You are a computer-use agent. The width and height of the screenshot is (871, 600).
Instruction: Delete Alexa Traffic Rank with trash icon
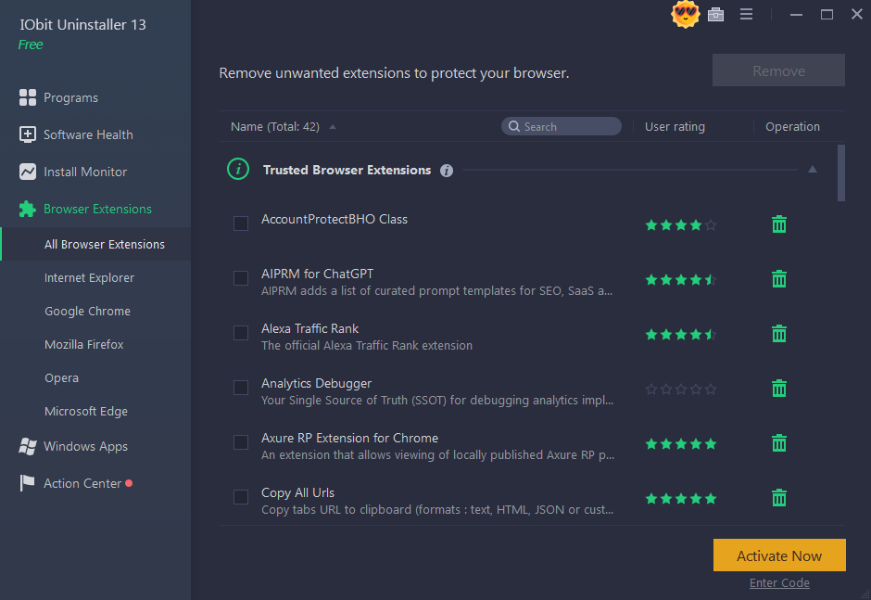[778, 334]
